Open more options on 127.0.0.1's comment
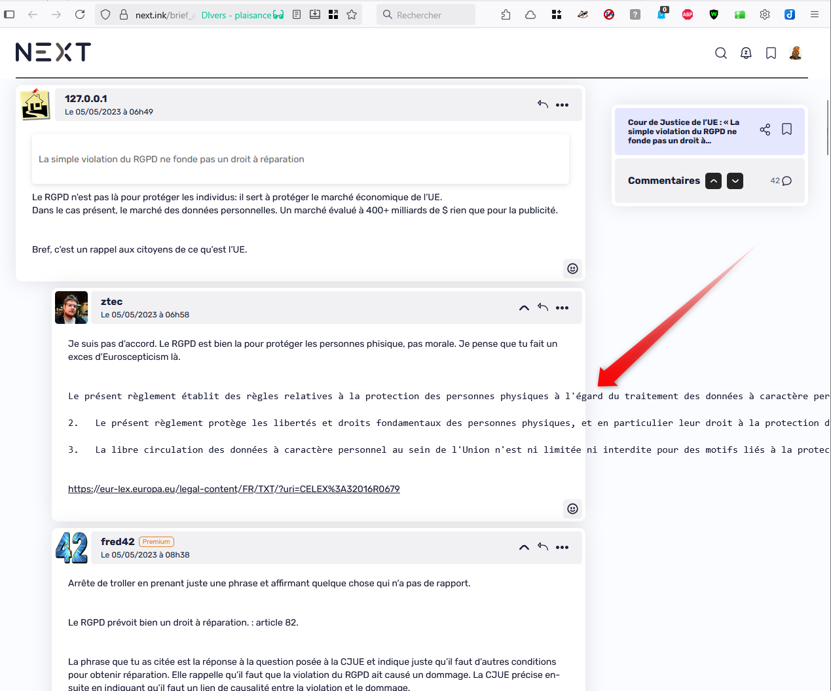831x691 pixels. (x=562, y=105)
